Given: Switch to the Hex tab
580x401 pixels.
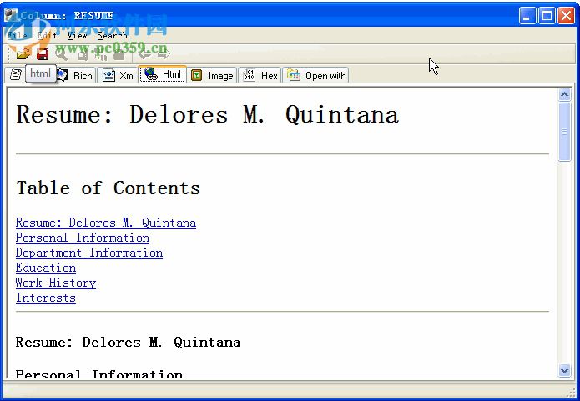Looking at the screenshot, I should coord(260,75).
